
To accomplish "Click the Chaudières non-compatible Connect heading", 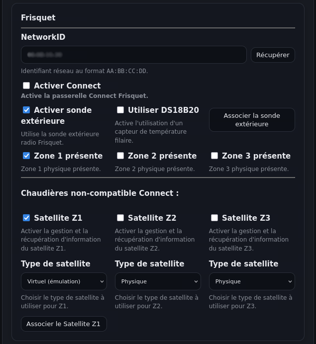I will (100, 193).
